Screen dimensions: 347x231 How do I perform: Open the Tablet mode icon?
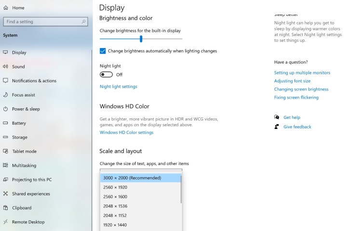point(6,151)
